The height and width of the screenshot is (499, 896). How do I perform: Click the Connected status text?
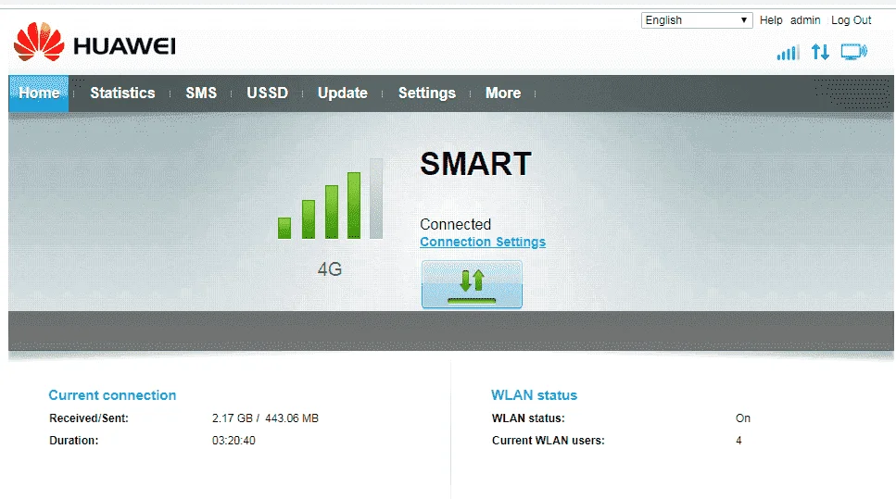pos(456,224)
